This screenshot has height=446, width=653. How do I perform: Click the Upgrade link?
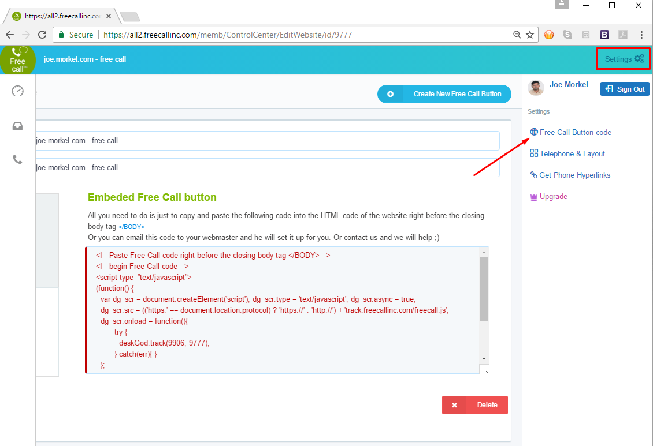[x=548, y=197]
